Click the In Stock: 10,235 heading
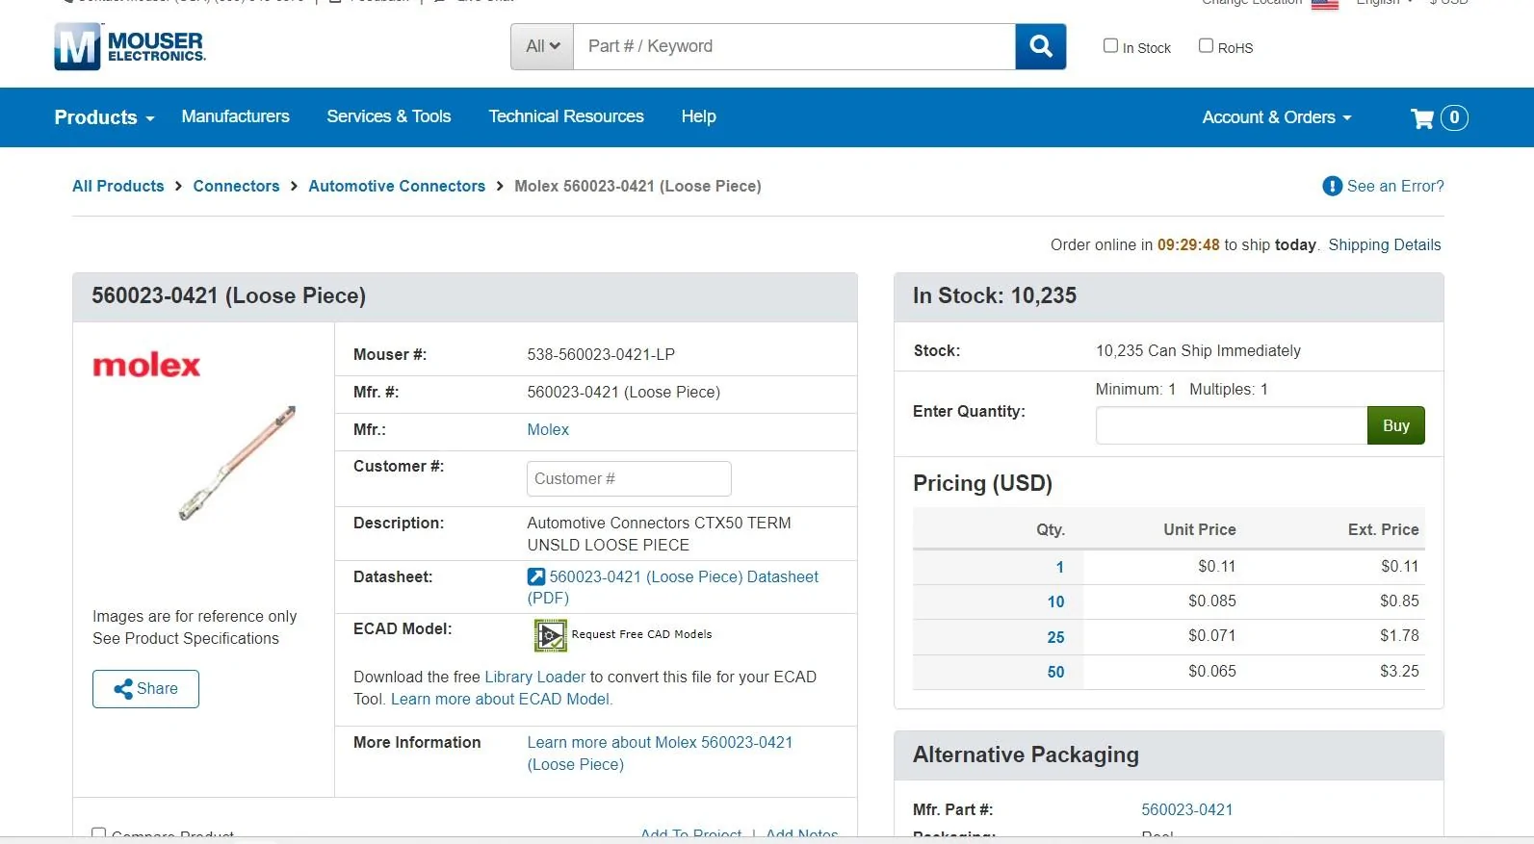 (x=995, y=296)
